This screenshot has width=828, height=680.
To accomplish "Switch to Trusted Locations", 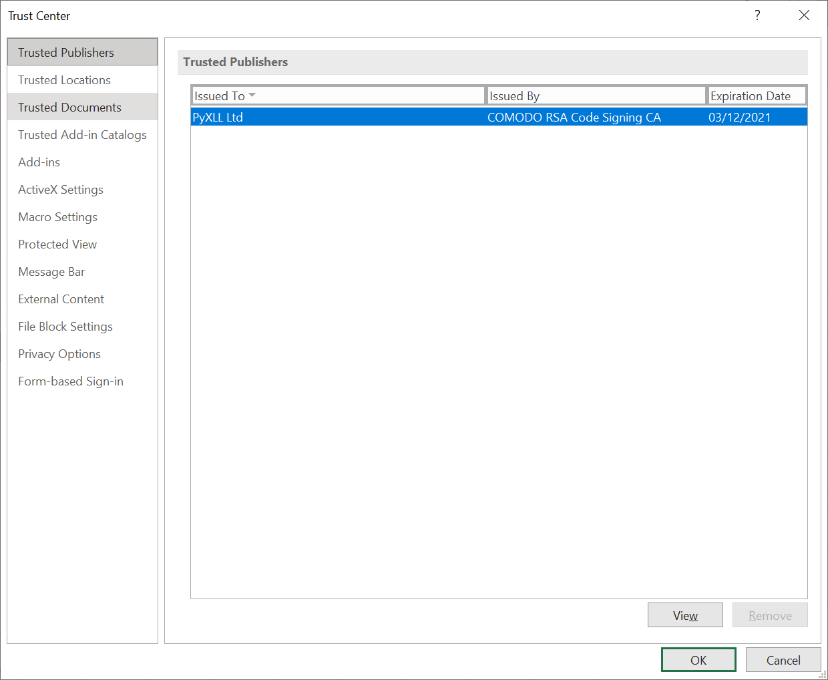I will (x=82, y=79).
